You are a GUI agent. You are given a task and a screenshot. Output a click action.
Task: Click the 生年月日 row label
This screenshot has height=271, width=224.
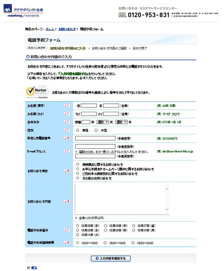pyautogui.click(x=33, y=122)
